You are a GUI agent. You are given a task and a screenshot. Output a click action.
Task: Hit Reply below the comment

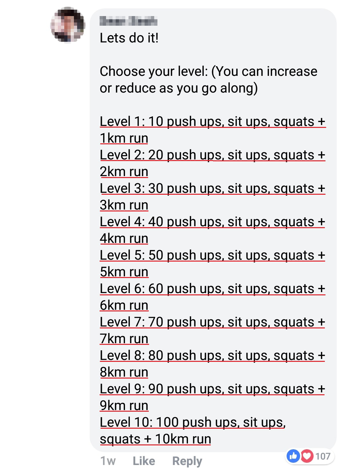(187, 461)
